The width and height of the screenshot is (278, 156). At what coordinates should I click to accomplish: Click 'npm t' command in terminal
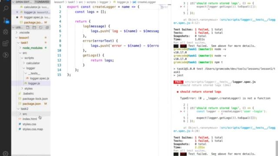(x=218, y=62)
